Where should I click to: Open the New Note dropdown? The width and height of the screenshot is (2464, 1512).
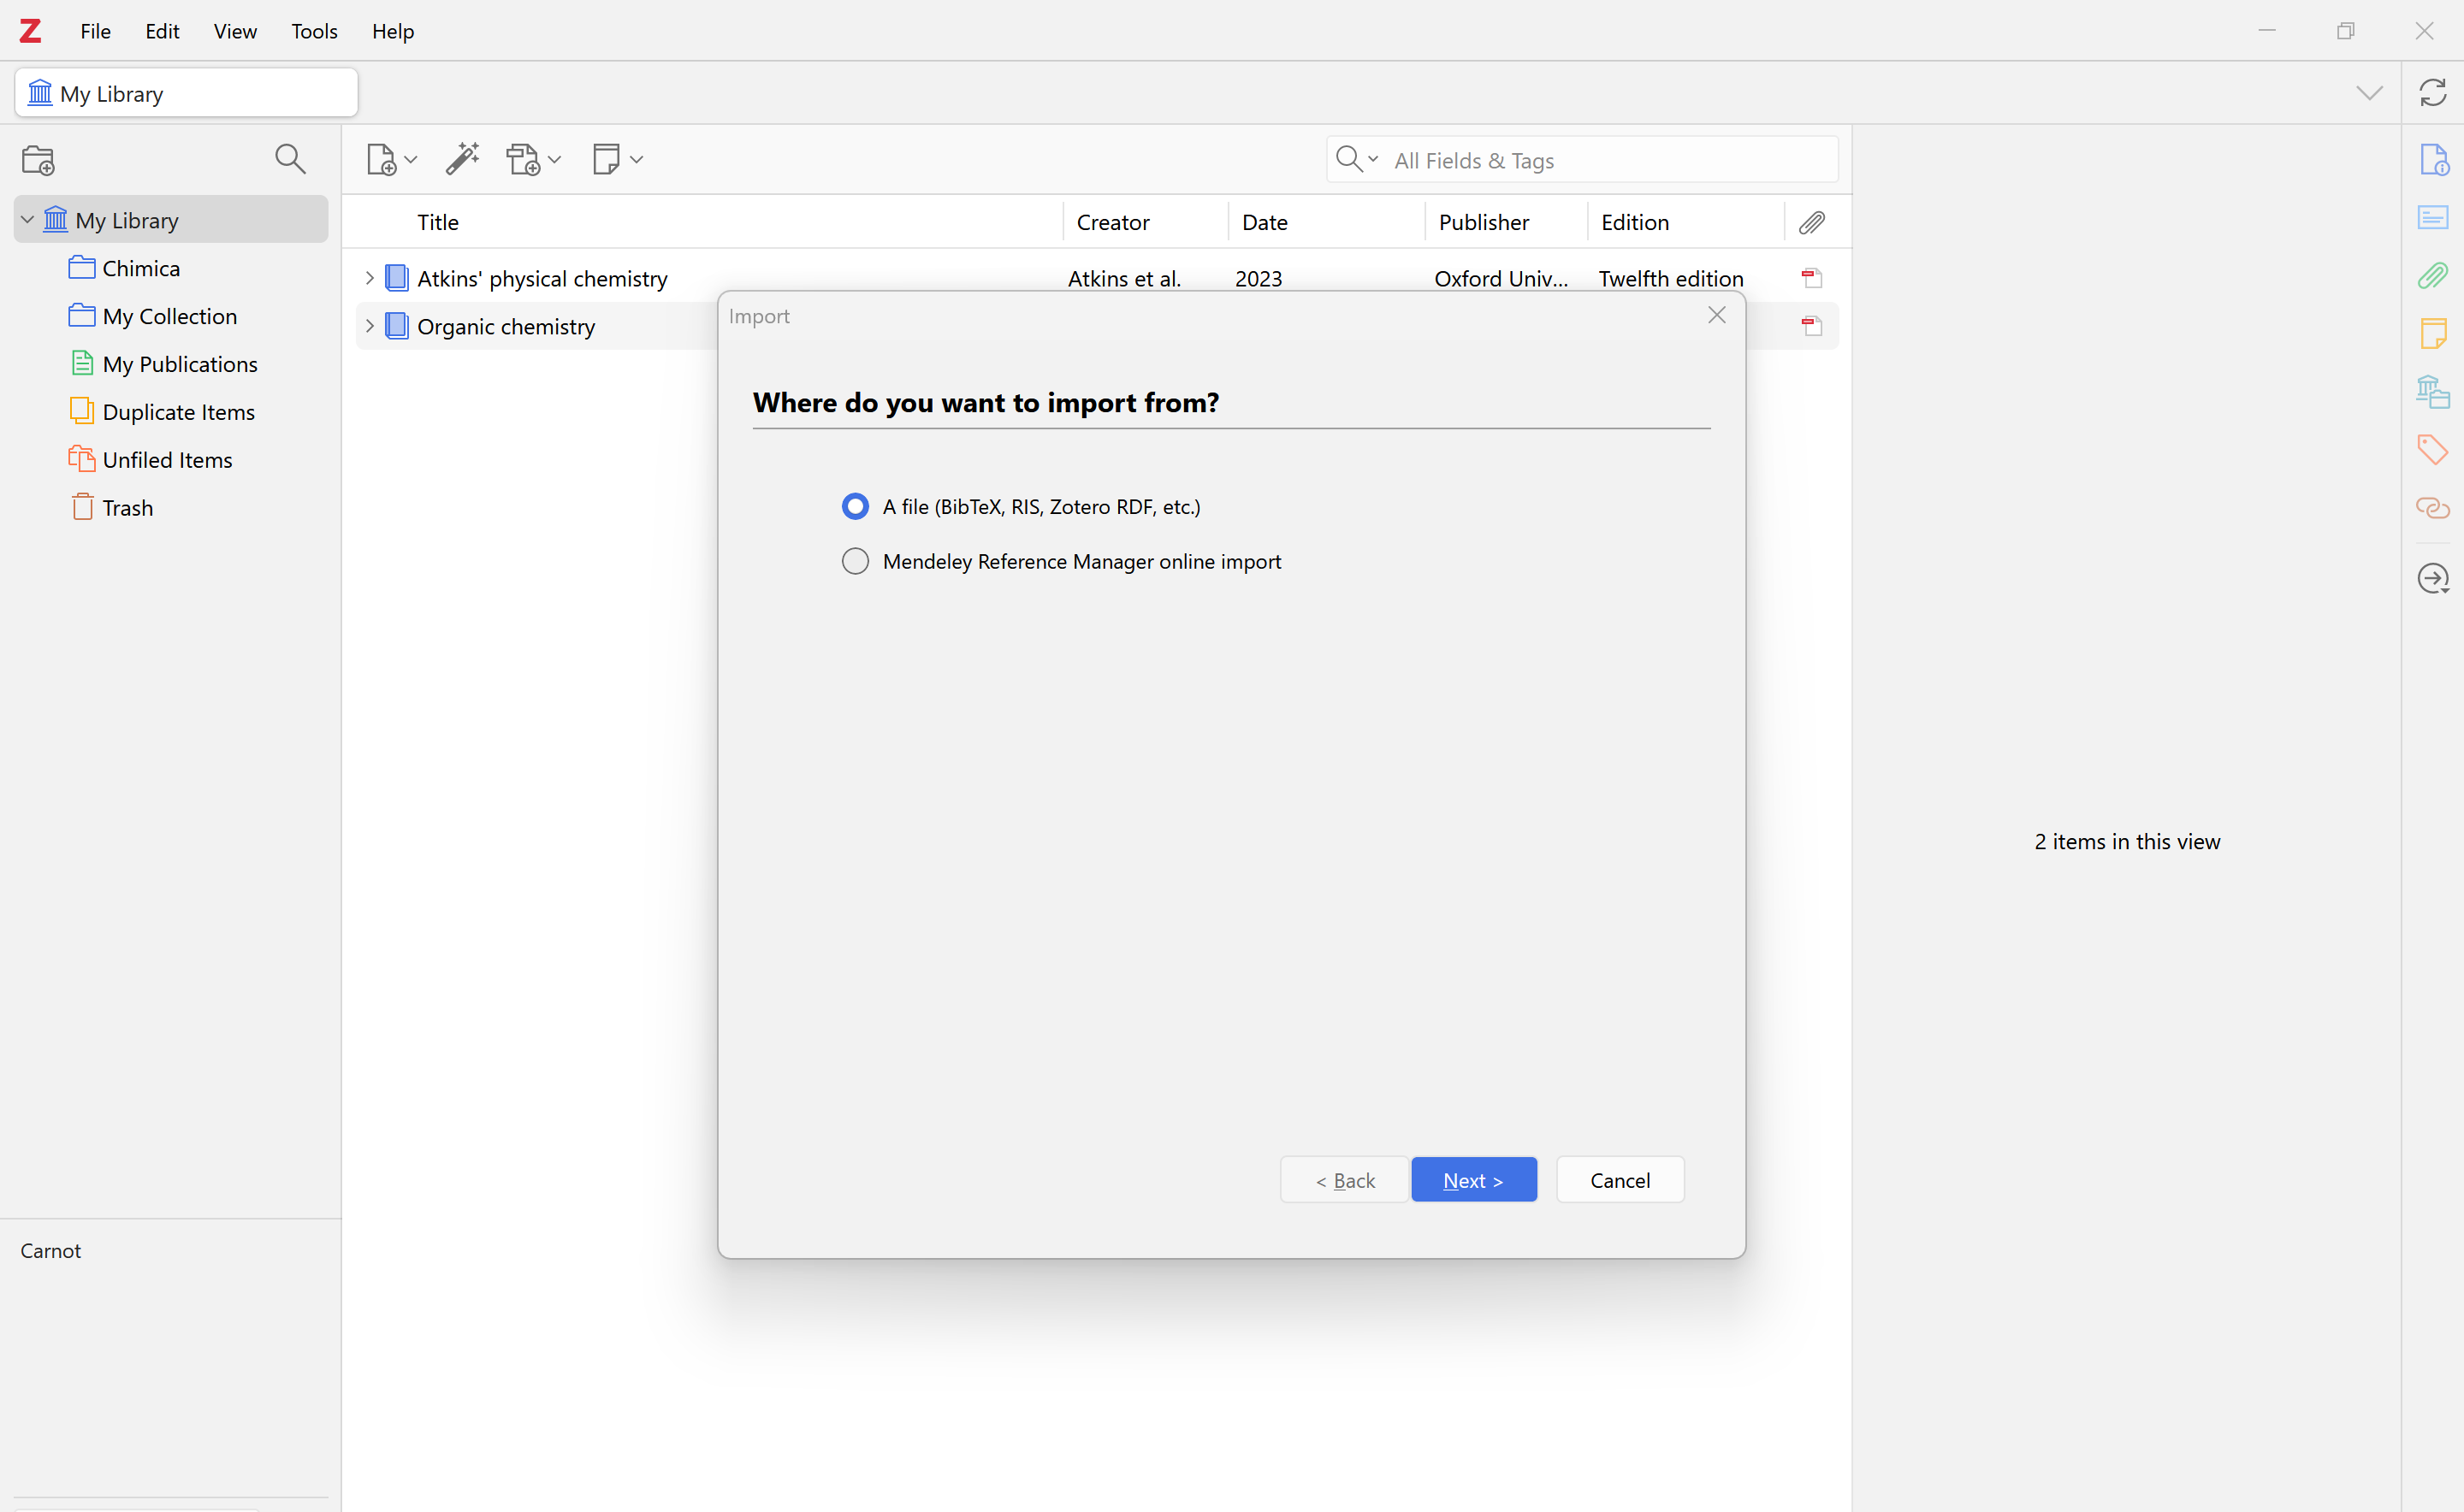(616, 160)
